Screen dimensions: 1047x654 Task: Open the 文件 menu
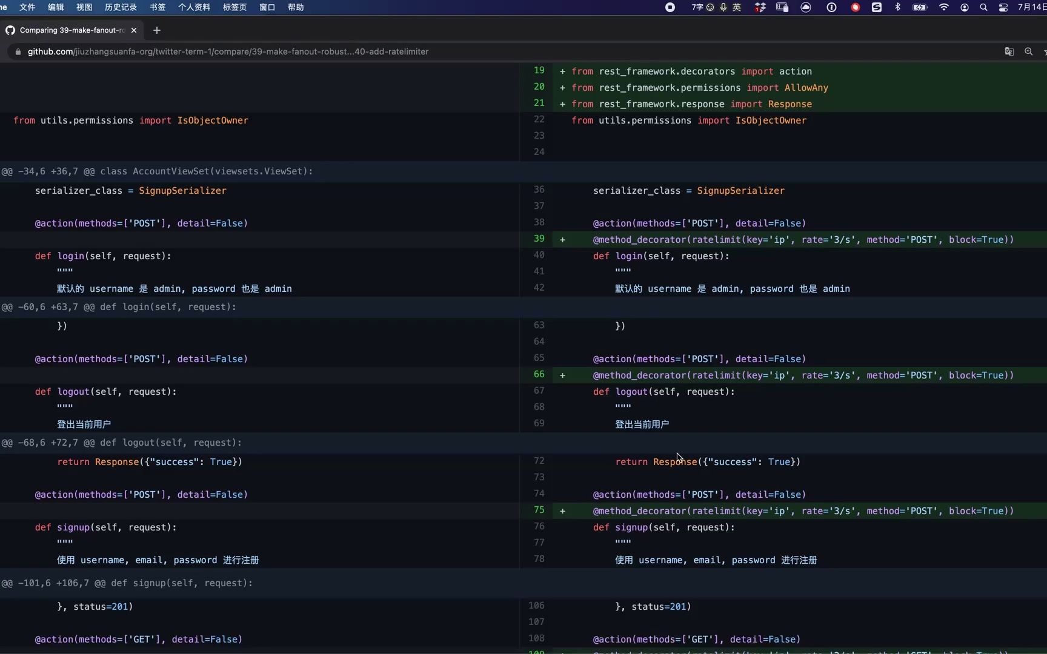point(27,7)
